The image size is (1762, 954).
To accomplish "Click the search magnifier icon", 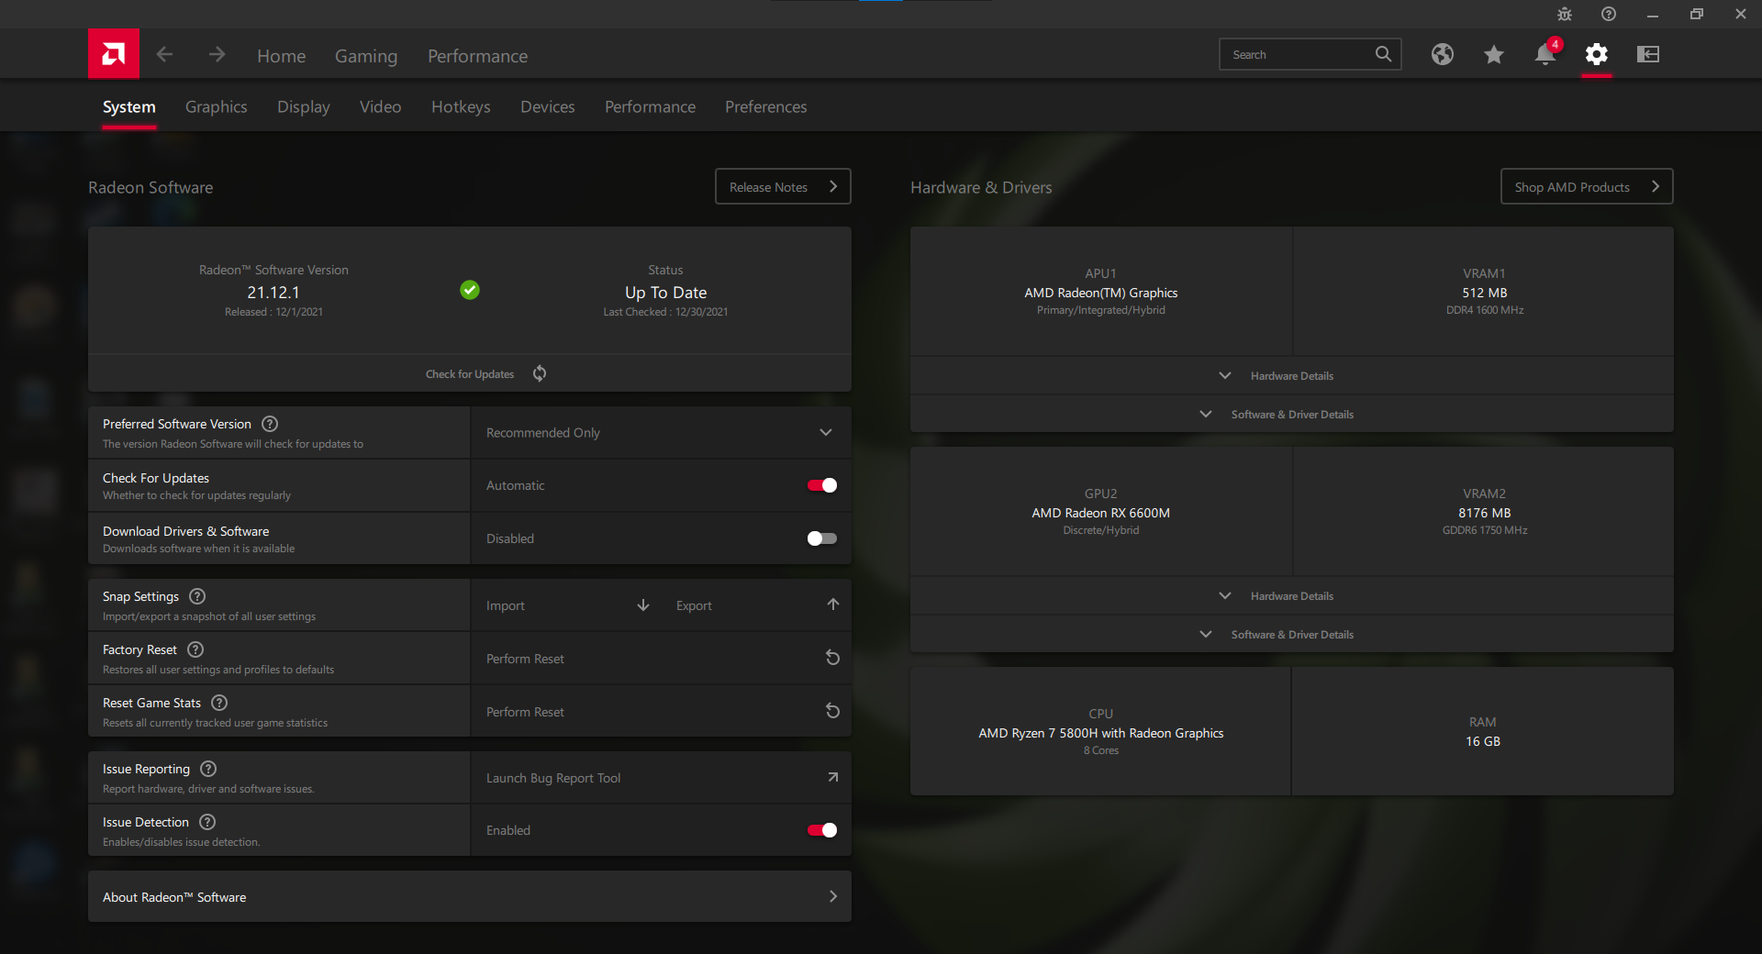I will click(1383, 54).
